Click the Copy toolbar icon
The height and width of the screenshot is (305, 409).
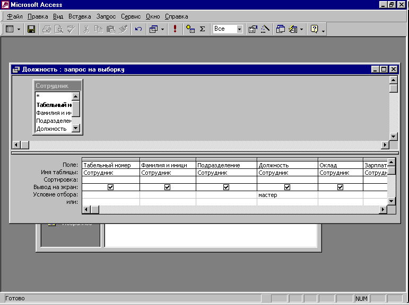tap(98, 29)
